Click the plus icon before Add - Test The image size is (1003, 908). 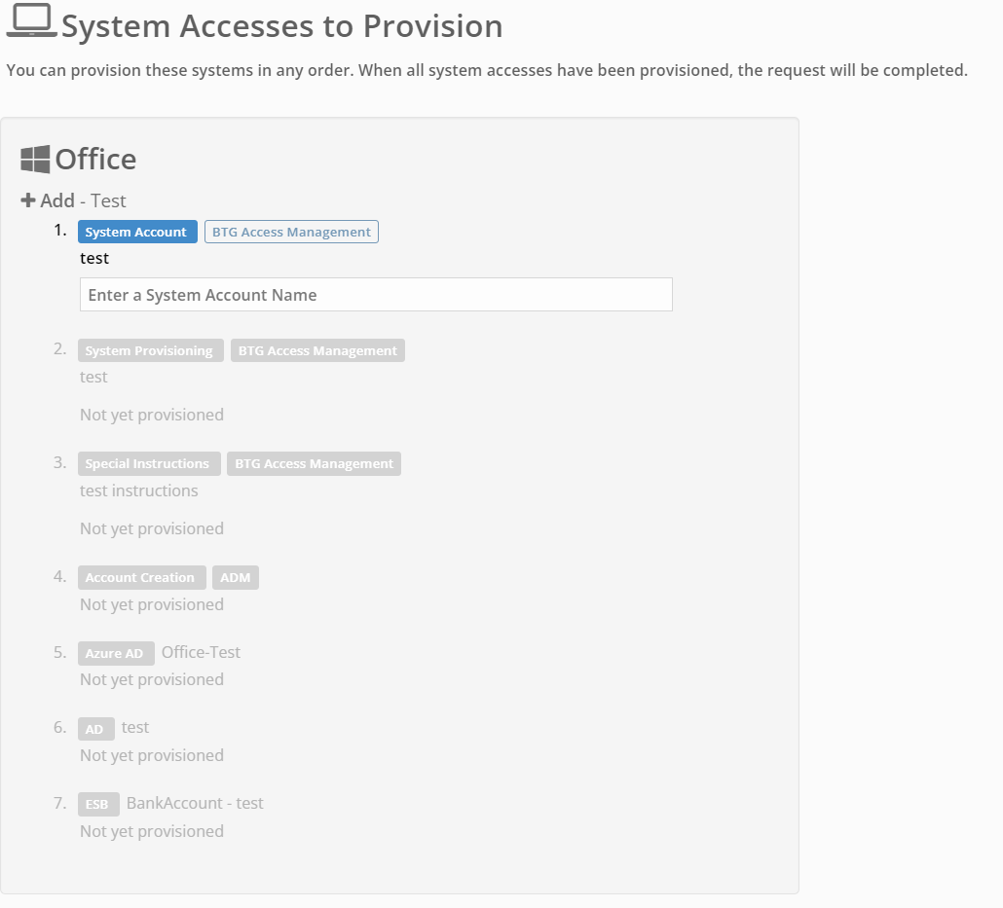click(x=28, y=200)
